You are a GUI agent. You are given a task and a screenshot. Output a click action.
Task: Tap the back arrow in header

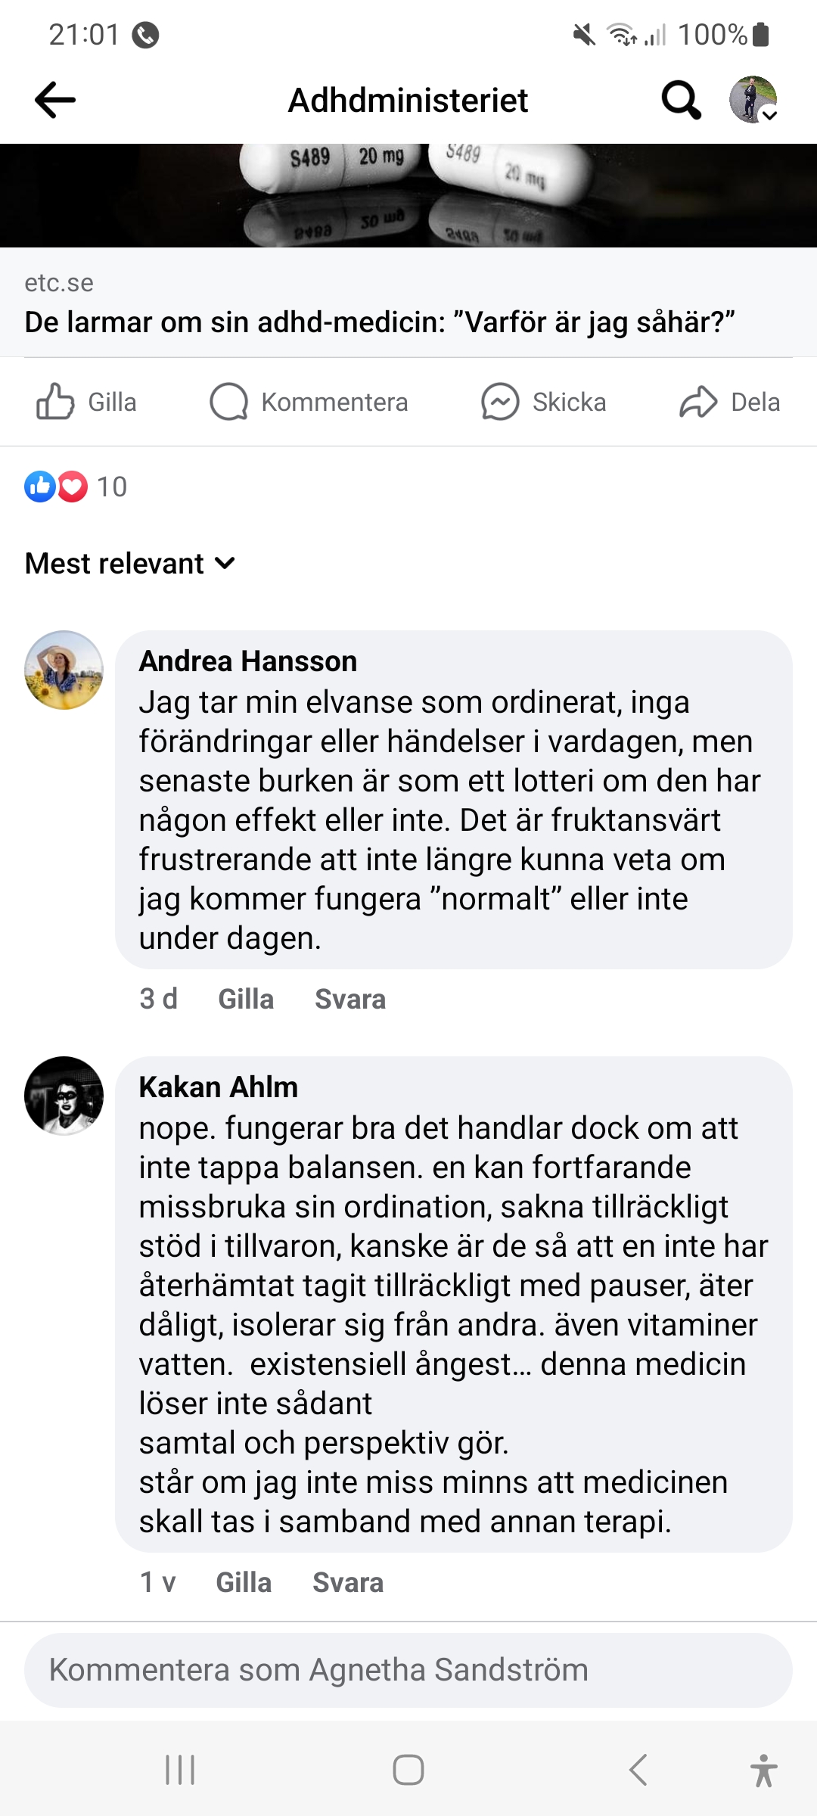tap(55, 100)
